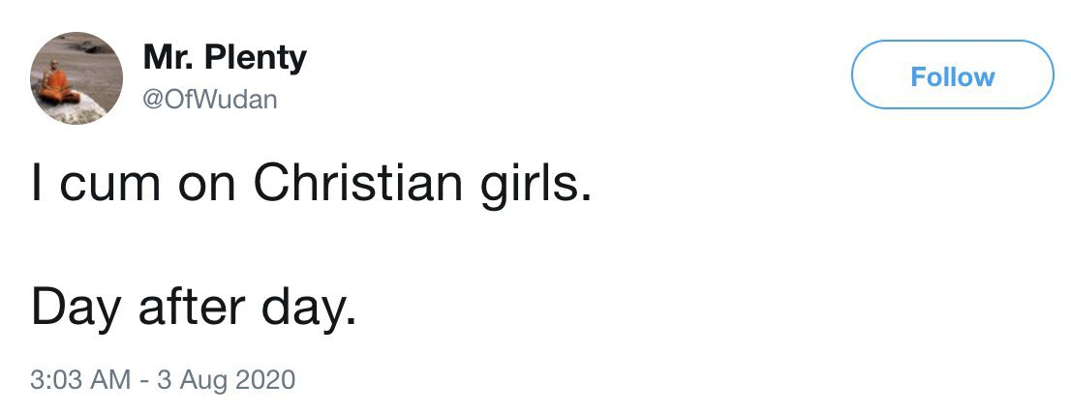Open the @OfWudan handle link
Image resolution: width=1071 pixels, height=412 pixels.
tap(209, 99)
